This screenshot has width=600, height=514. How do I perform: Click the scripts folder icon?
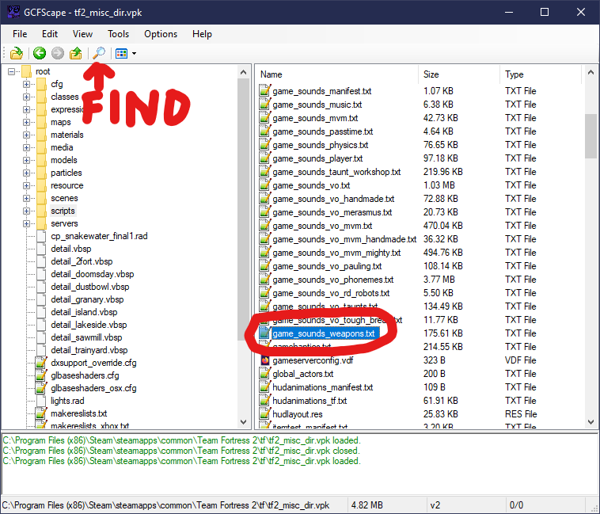42,211
